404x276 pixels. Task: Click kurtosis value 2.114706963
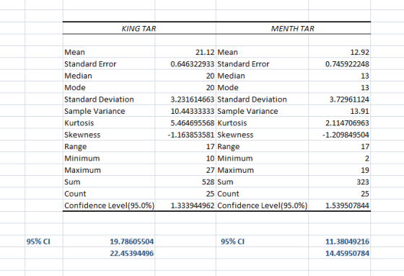(x=347, y=123)
